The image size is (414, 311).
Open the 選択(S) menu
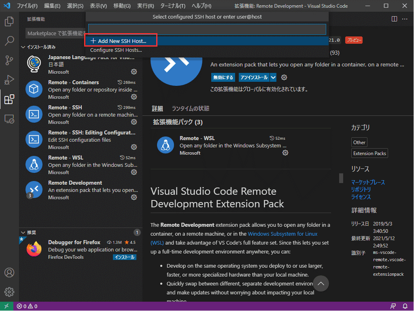pyautogui.click(x=75, y=6)
